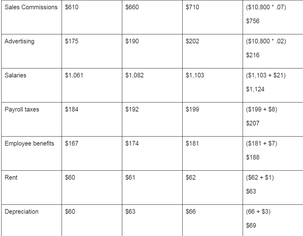Select the Rent row label
The width and height of the screenshot is (303, 236).
pyautogui.click(x=11, y=177)
